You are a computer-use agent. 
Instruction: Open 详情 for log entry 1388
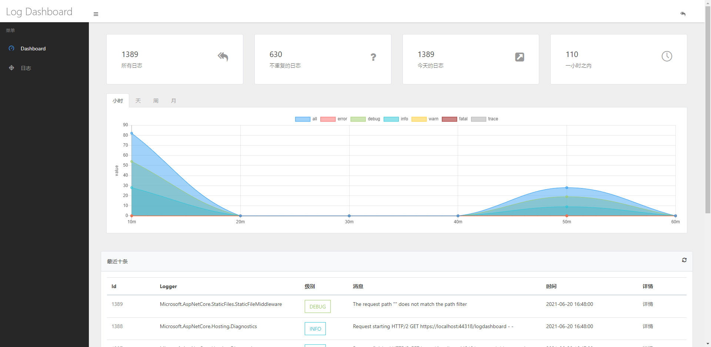click(648, 326)
